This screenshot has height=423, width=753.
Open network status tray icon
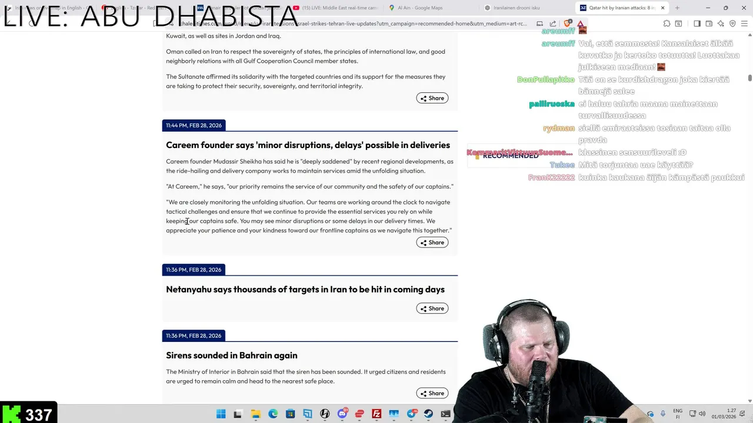(x=692, y=414)
